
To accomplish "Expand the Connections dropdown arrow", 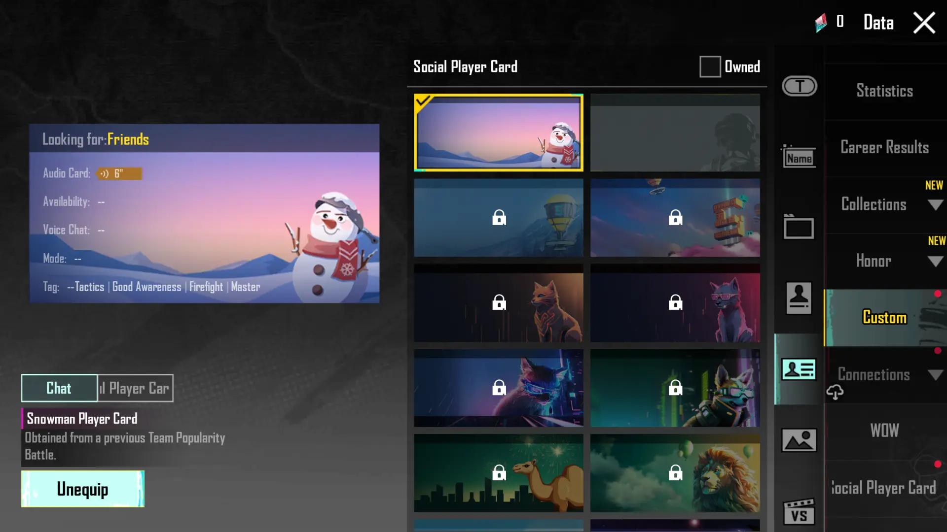I will 935,375.
